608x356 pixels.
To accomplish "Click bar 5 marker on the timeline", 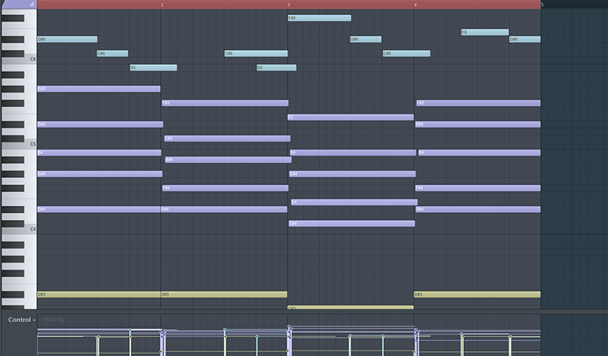I will 542,5.
